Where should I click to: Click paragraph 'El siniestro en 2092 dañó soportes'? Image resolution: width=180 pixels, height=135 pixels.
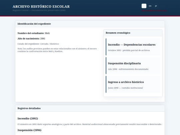click(90, 124)
